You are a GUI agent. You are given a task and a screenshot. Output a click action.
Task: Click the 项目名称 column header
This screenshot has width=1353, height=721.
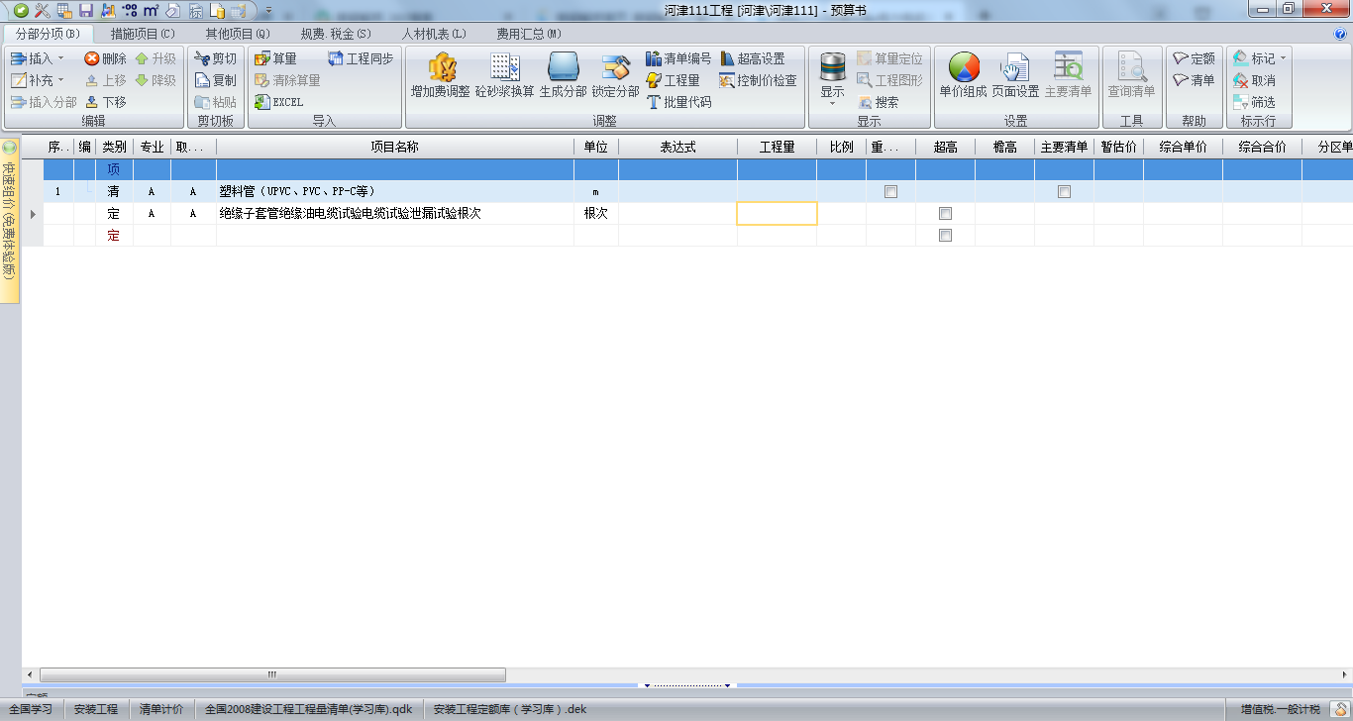395,147
